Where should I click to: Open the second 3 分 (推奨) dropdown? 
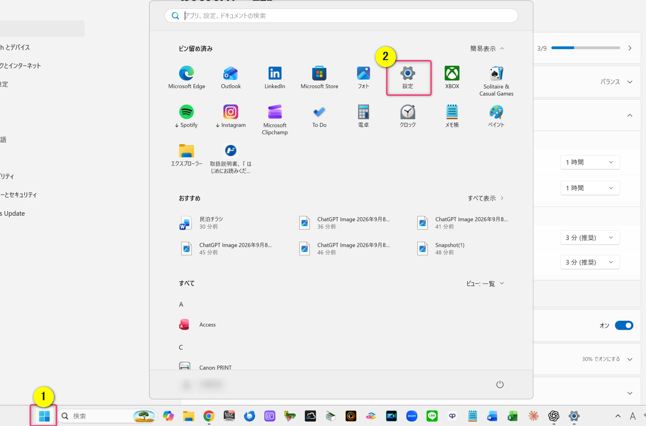[590, 262]
